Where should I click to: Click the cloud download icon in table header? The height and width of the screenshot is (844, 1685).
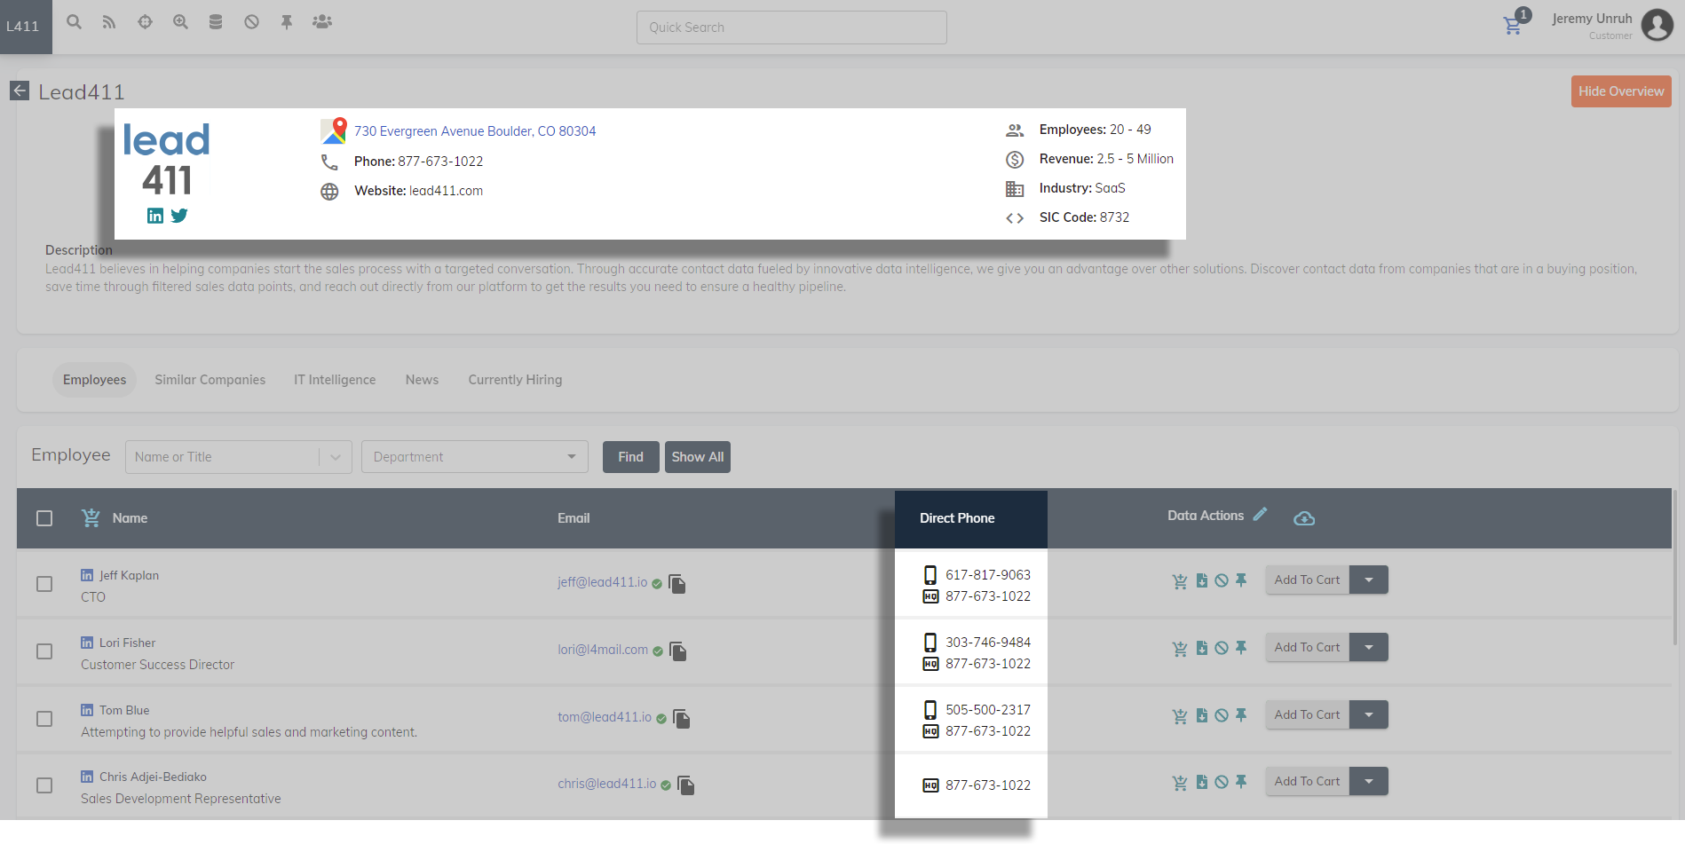pyautogui.click(x=1303, y=518)
